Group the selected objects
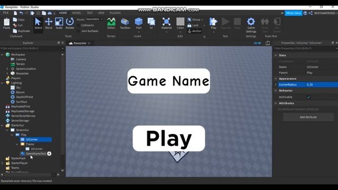Screen dimensions: 338x190 (195, 20)
